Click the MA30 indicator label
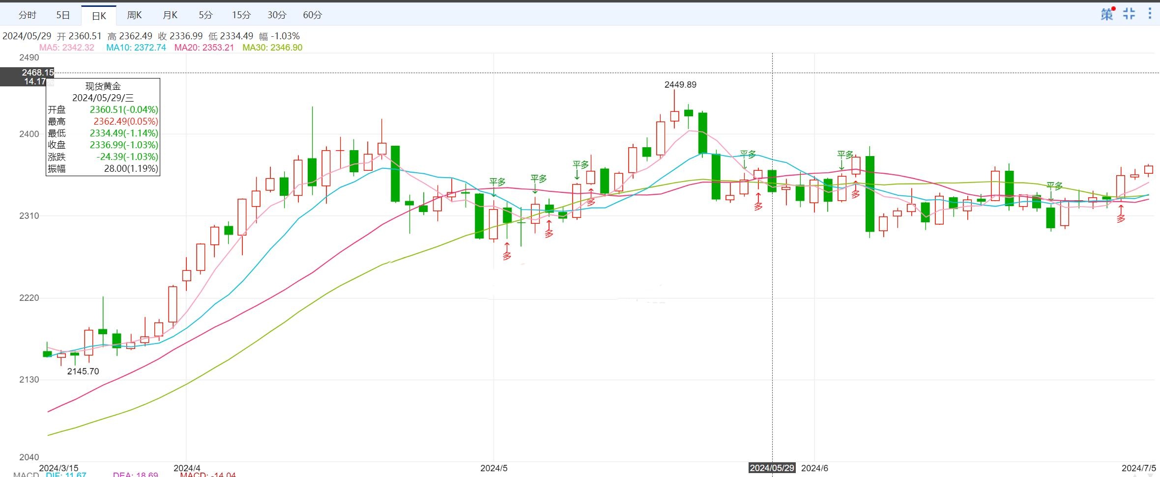The image size is (1160, 477). coord(272,48)
